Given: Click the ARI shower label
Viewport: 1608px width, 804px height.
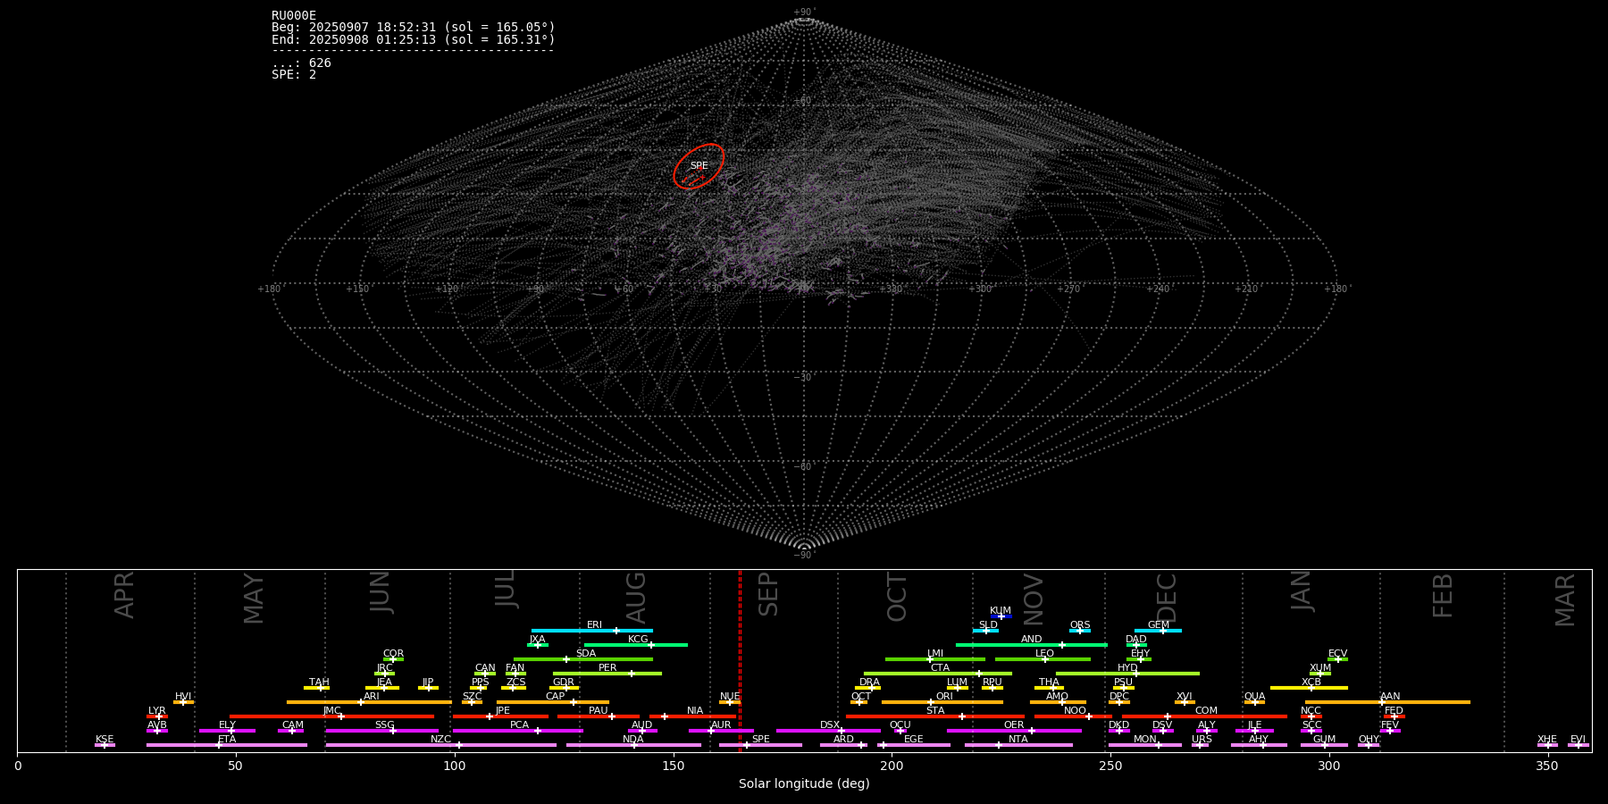Looking at the screenshot, I should (x=372, y=696).
